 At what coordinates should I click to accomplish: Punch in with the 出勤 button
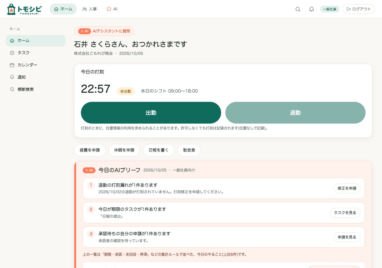point(151,113)
